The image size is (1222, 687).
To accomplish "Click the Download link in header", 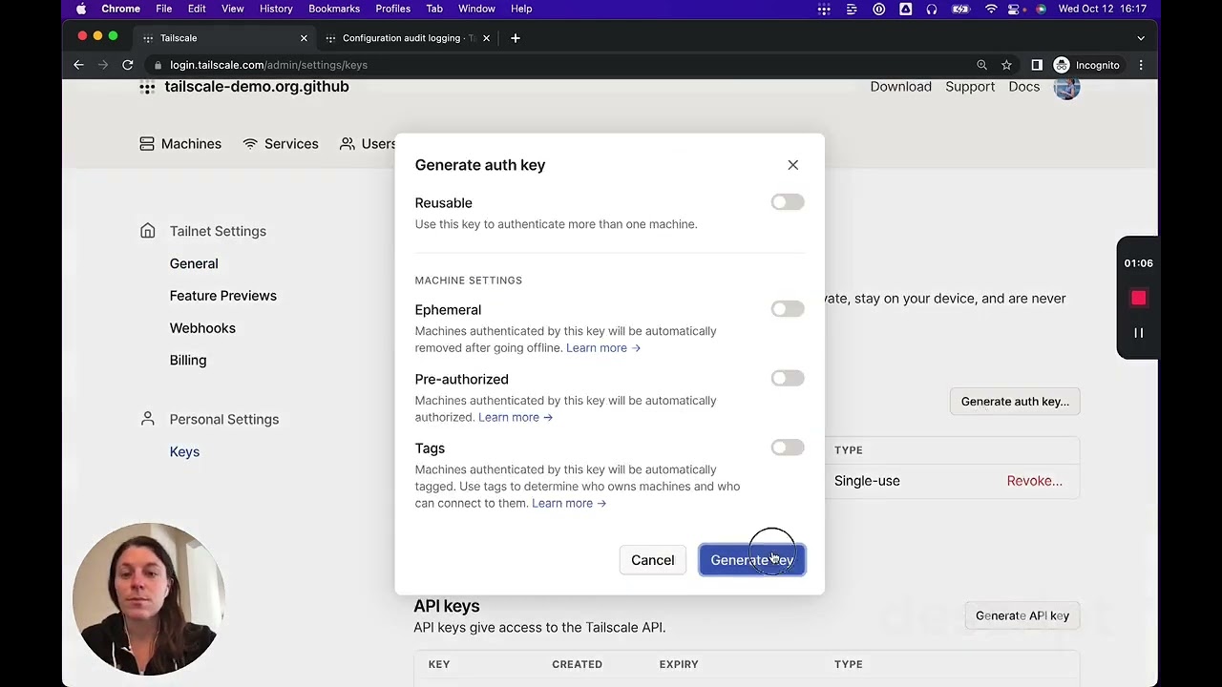I will click(x=900, y=87).
